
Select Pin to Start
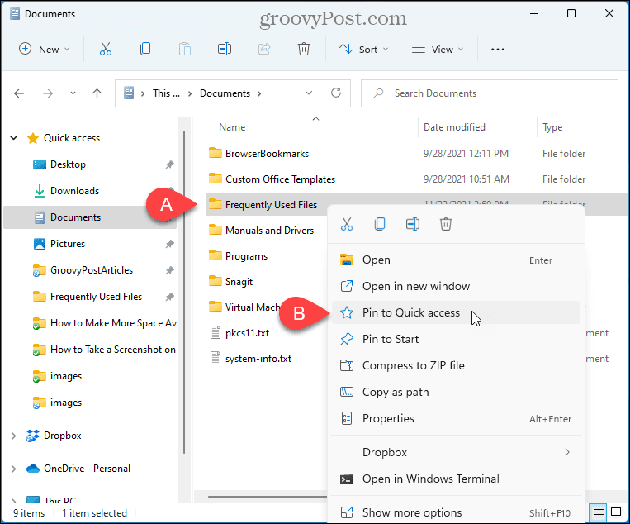pyautogui.click(x=456, y=339)
